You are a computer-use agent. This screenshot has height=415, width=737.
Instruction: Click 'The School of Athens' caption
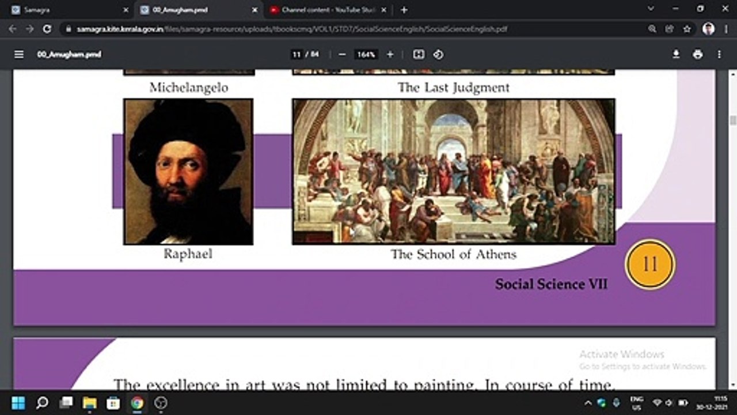pyautogui.click(x=454, y=254)
